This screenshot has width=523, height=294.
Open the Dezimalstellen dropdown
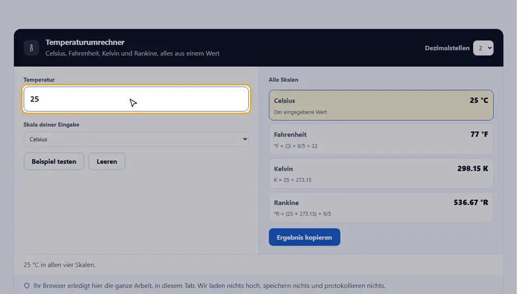pyautogui.click(x=483, y=48)
